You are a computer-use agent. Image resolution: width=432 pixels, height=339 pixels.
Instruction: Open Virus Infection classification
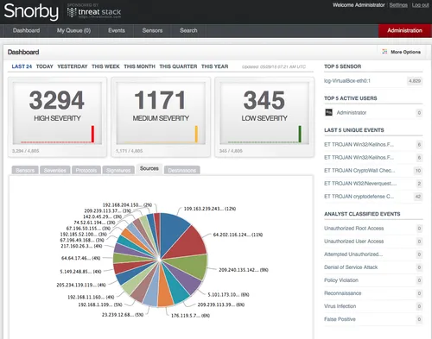point(340,306)
